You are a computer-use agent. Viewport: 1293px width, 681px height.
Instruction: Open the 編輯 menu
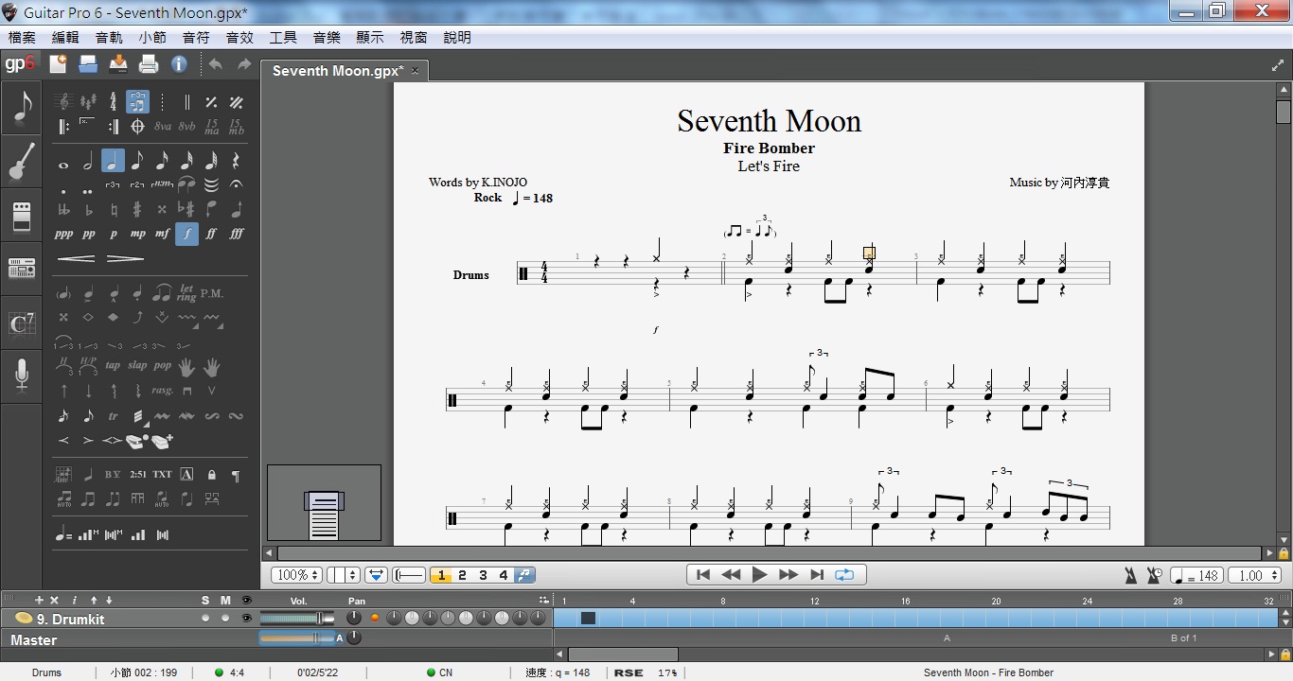pos(65,38)
